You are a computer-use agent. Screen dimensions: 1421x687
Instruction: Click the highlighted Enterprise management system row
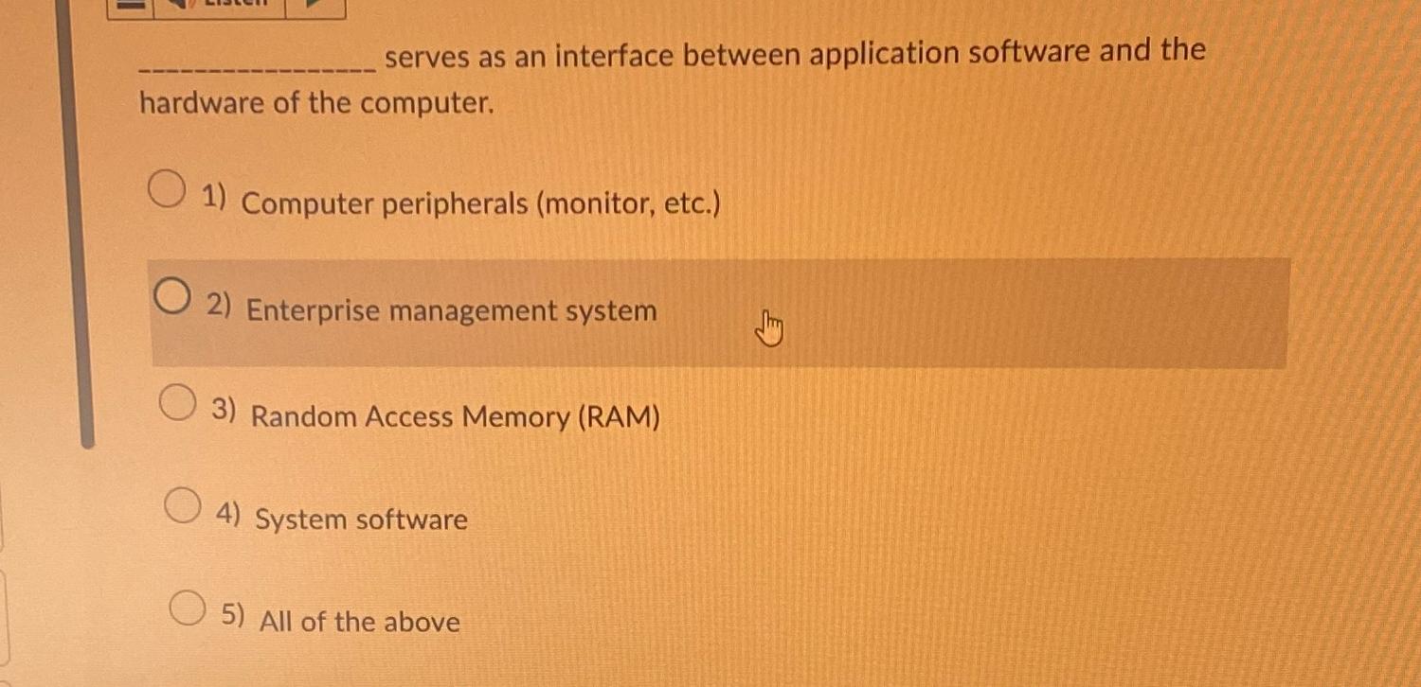coord(720,310)
